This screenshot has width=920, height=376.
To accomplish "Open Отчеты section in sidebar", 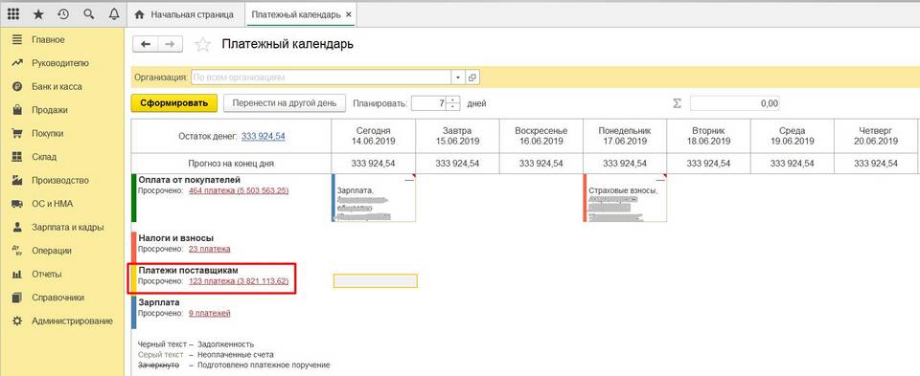I will [x=47, y=274].
